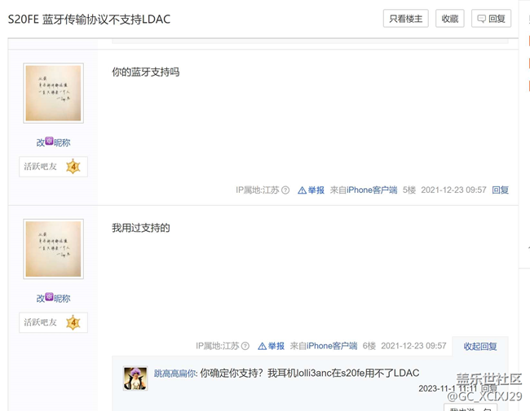
Task: Open the 5楼 poster's avatar image
Action: coord(53,93)
